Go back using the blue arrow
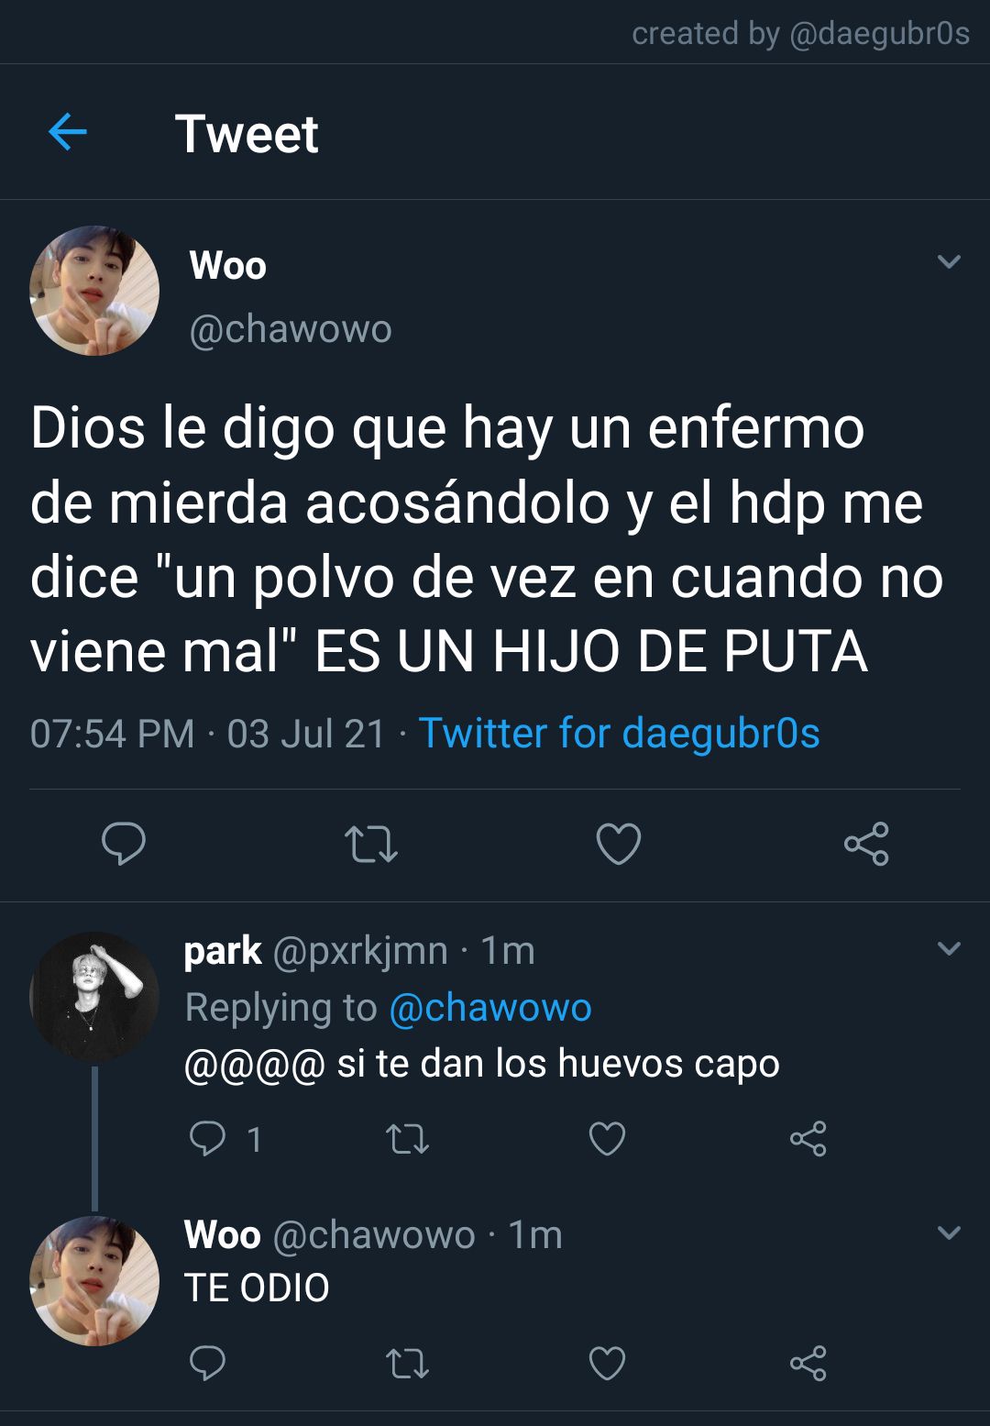This screenshot has height=1426, width=990. coord(67,132)
